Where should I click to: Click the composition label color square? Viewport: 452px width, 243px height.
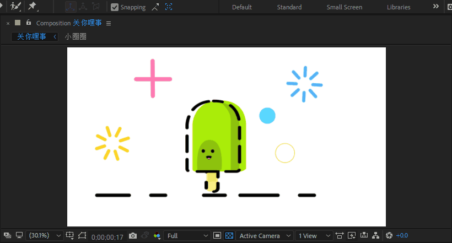click(18, 23)
